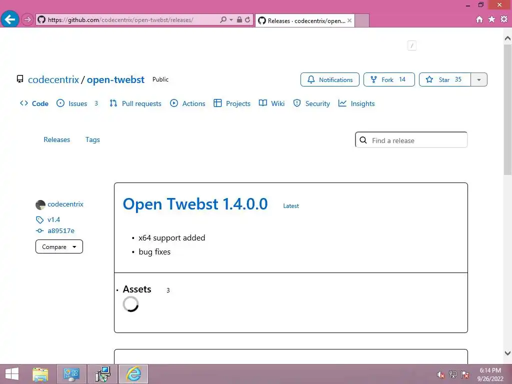Go to browser home page icon
This screenshot has height=384, width=512.
click(x=479, y=19)
